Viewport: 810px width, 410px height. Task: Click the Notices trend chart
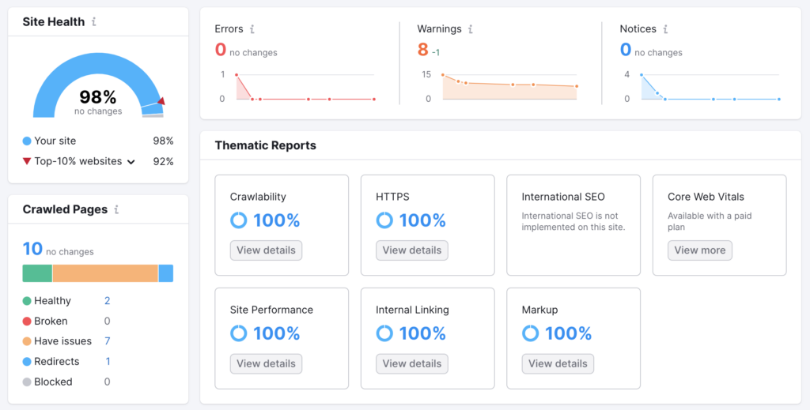pos(710,87)
